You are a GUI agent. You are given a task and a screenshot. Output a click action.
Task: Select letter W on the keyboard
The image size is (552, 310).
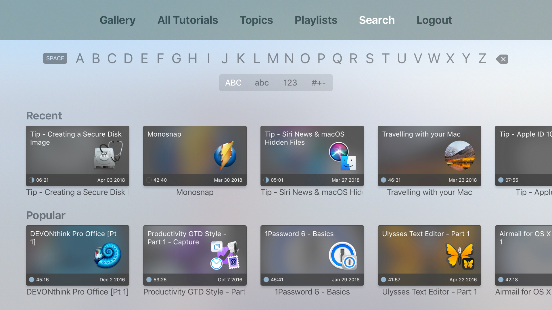[434, 59]
